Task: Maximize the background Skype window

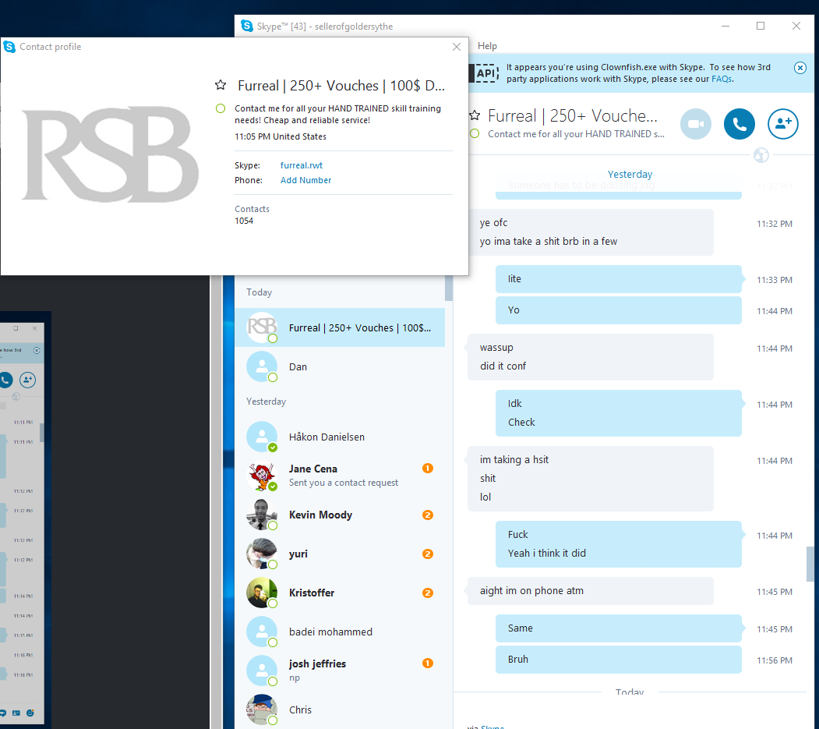Action: point(16,328)
